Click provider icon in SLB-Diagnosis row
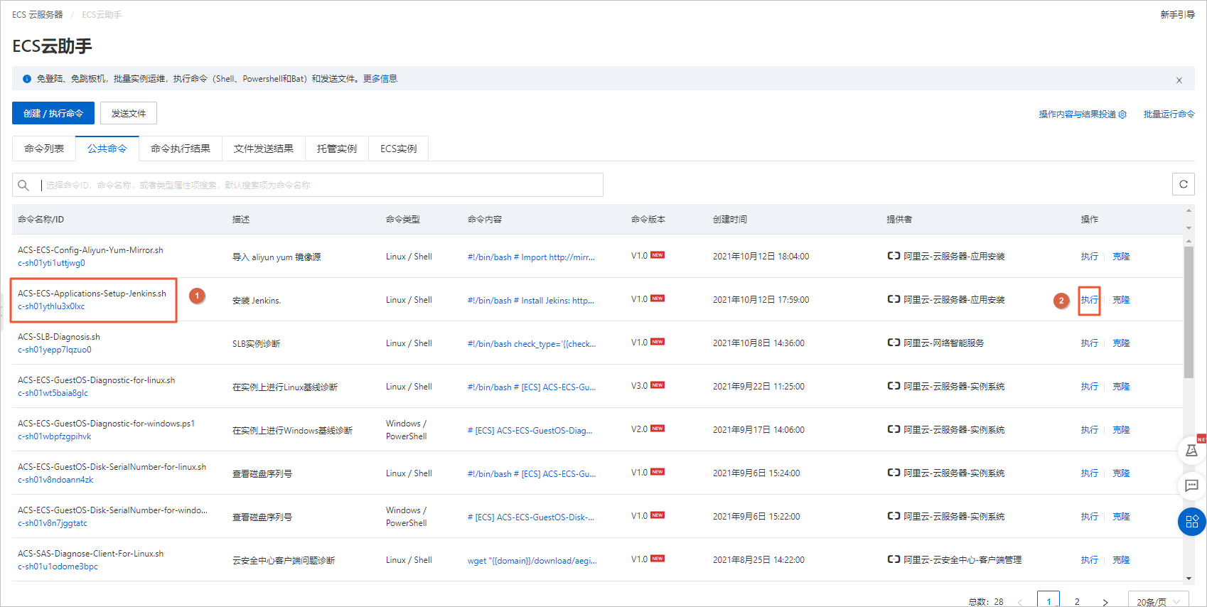The width and height of the screenshot is (1207, 607). pyautogui.click(x=894, y=343)
